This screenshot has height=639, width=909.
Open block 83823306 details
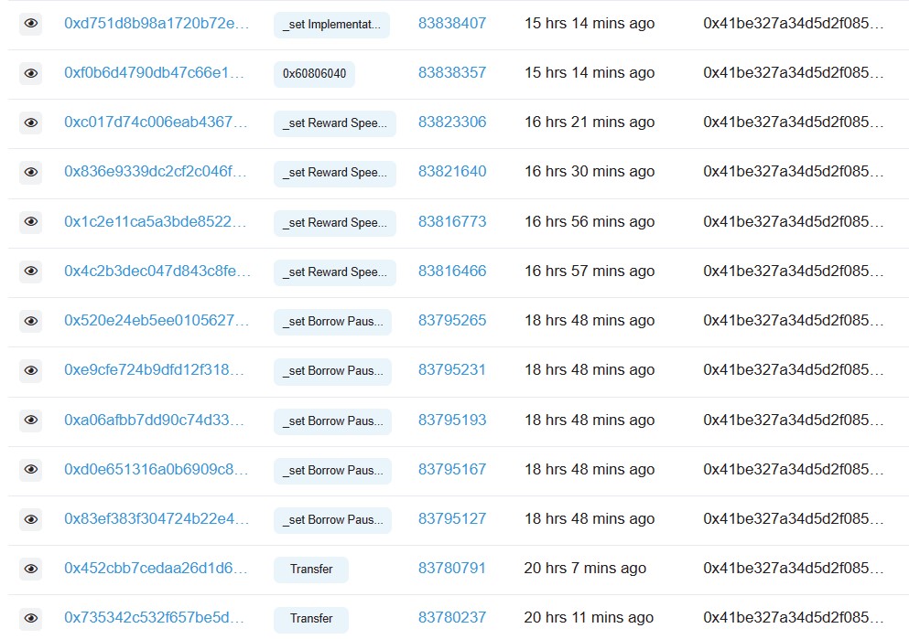[x=452, y=122]
